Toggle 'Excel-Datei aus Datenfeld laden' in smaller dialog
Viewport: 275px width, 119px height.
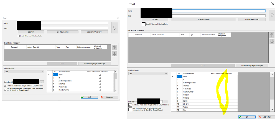coord(19,36)
